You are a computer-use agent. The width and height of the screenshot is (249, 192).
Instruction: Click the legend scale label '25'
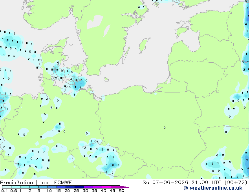click(76, 190)
